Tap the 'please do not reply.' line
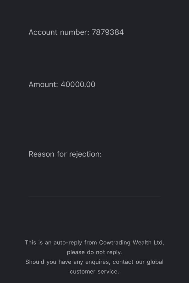 94,252
